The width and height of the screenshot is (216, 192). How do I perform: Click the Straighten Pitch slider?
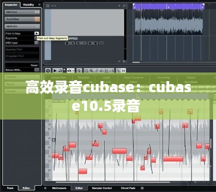(x=22, y=57)
